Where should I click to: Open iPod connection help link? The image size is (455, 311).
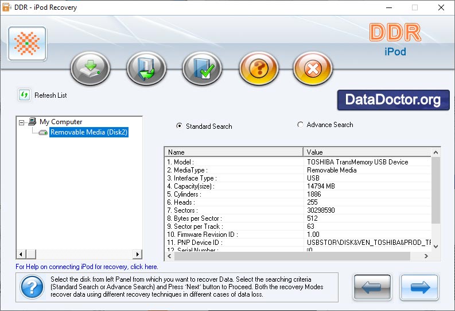tap(87, 267)
